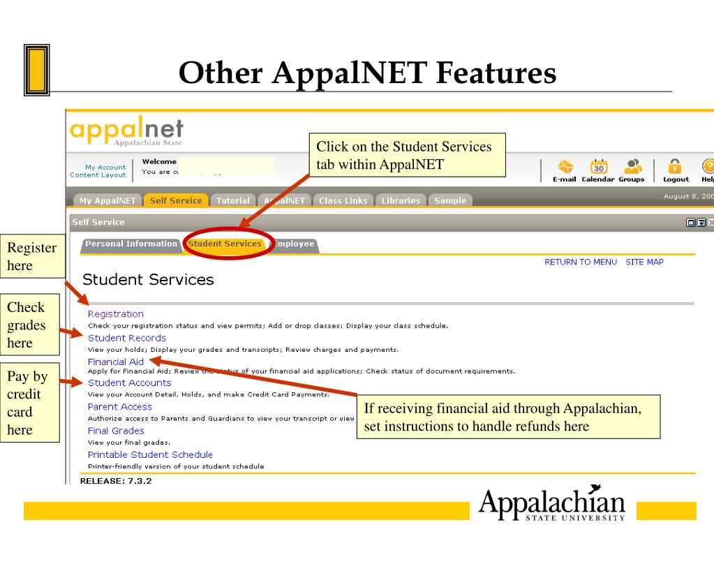Screen dimensions: 714x564
Task: Click the Student Services page heading
Action: coord(148,280)
